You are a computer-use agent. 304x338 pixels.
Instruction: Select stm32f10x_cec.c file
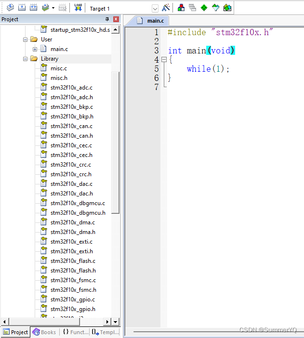pyautogui.click(x=71, y=145)
